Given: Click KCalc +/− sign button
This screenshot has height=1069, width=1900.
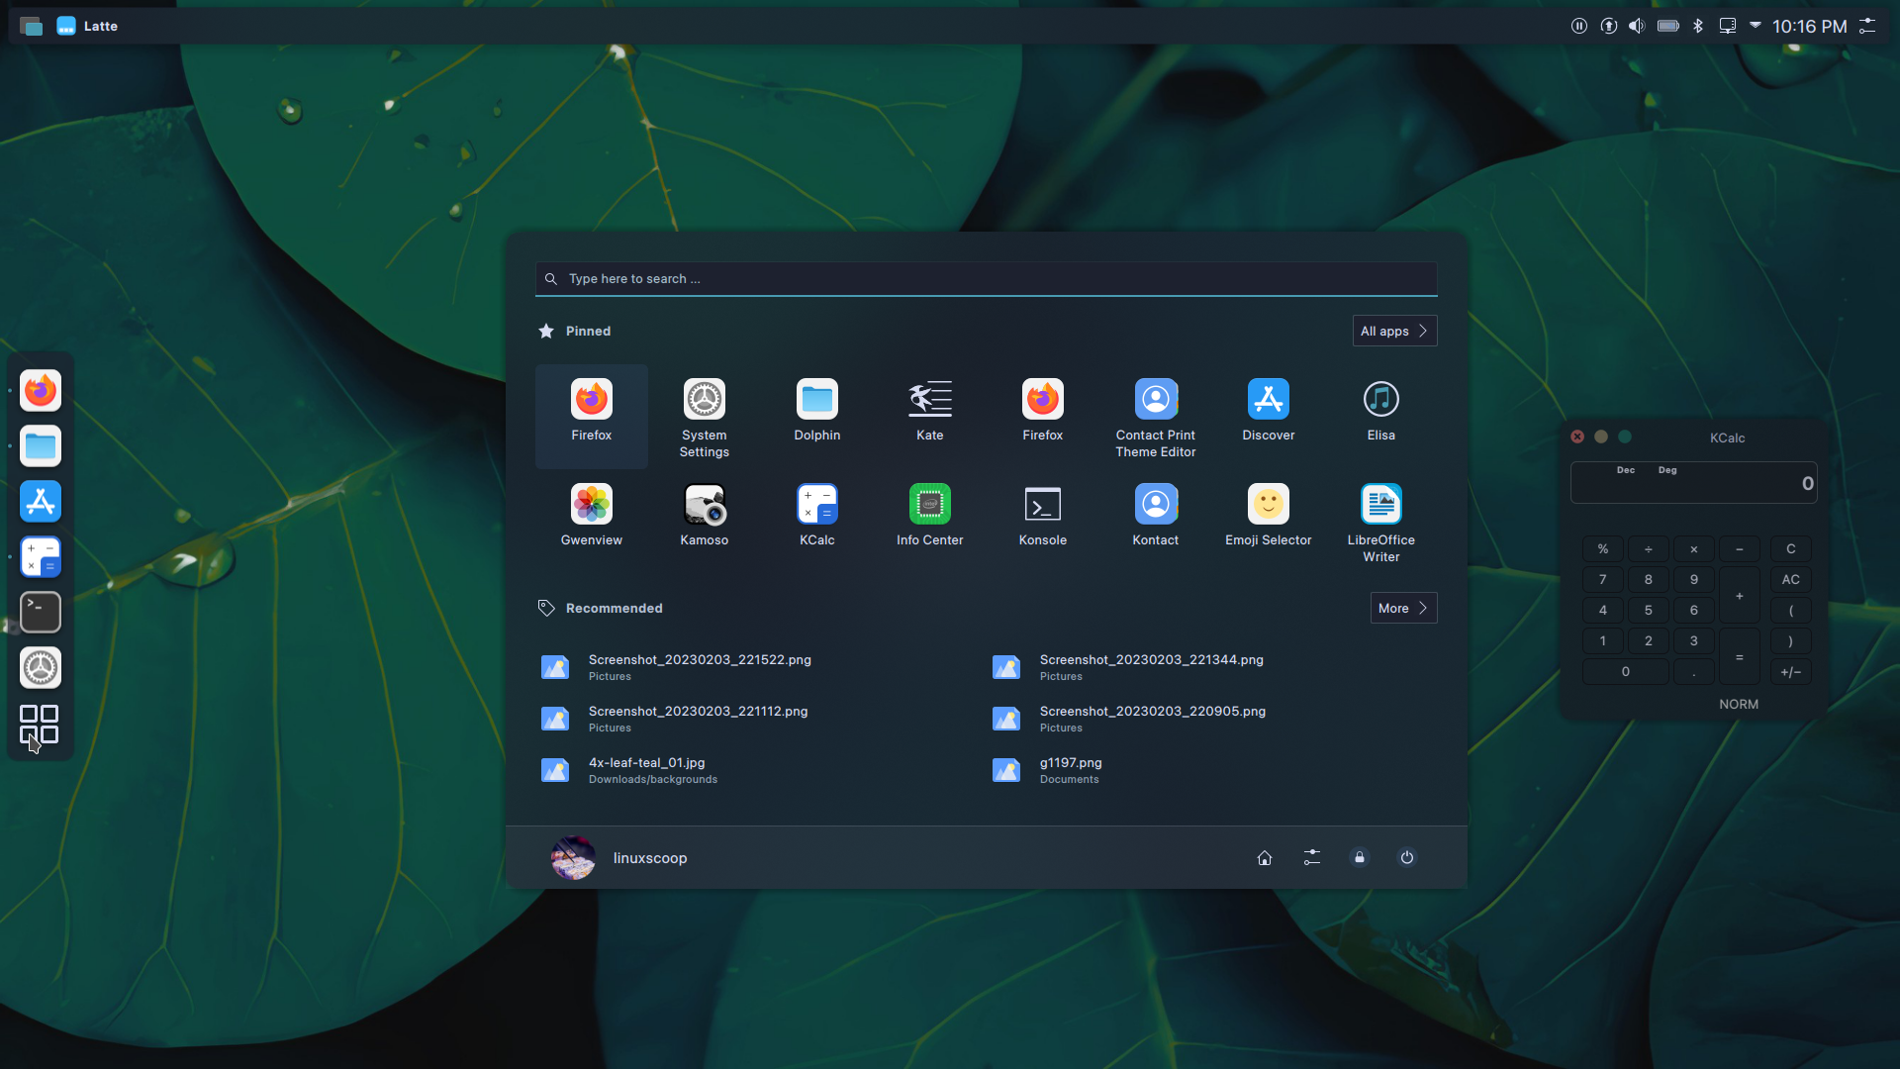Looking at the screenshot, I should (x=1791, y=672).
